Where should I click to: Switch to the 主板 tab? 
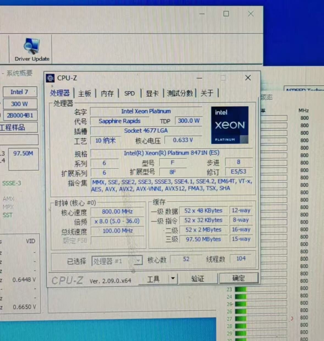85,94
